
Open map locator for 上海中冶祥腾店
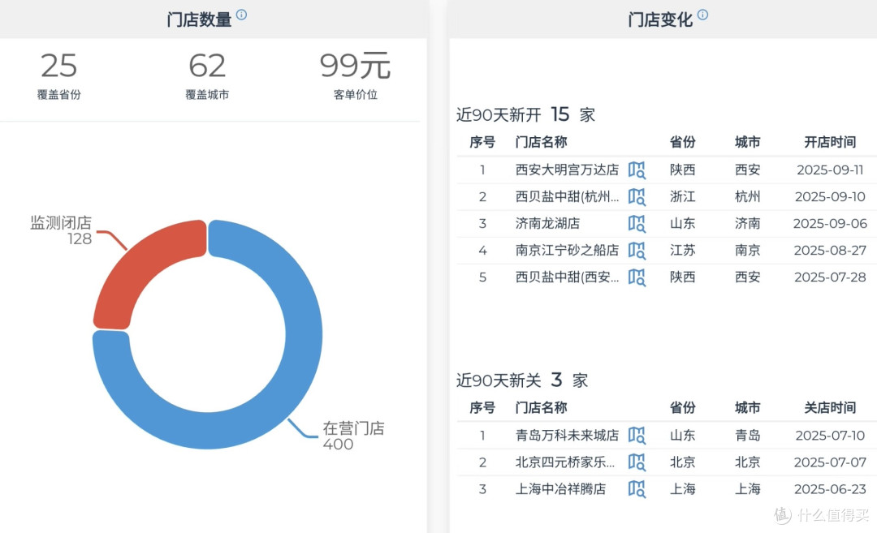(x=637, y=489)
